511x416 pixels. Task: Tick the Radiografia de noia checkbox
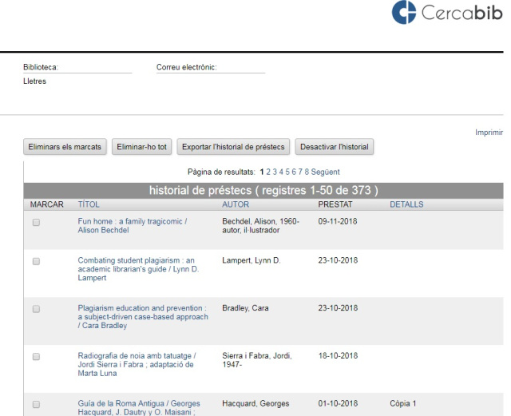pos(36,357)
